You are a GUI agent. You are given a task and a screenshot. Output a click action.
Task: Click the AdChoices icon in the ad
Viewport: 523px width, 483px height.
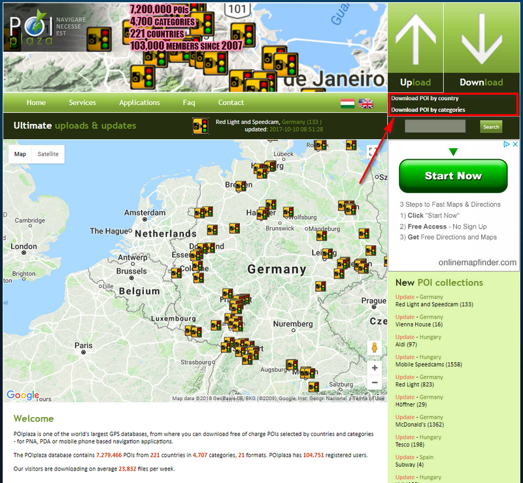(x=507, y=144)
